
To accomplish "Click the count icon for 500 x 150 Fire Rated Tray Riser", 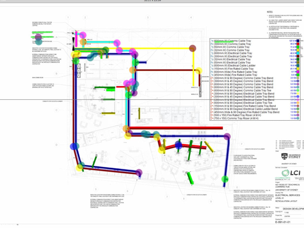I will 212,115.
